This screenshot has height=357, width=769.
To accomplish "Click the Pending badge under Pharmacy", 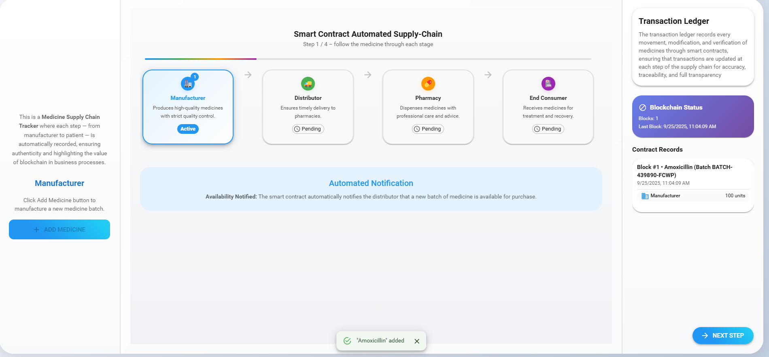I will tap(428, 129).
